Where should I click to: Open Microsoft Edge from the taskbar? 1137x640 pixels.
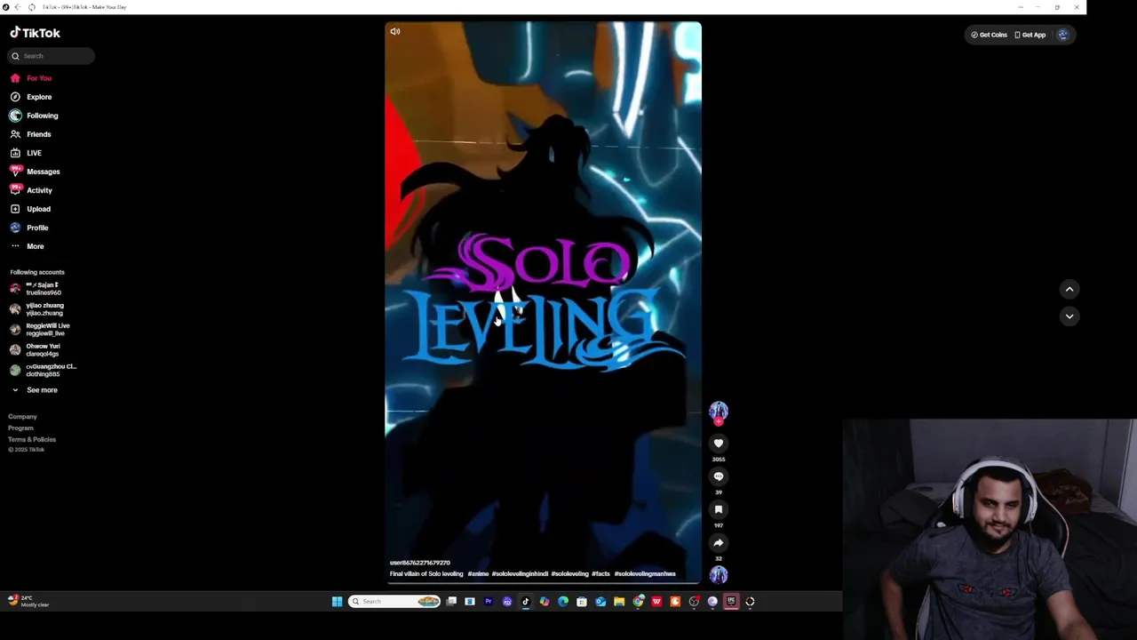click(563, 602)
